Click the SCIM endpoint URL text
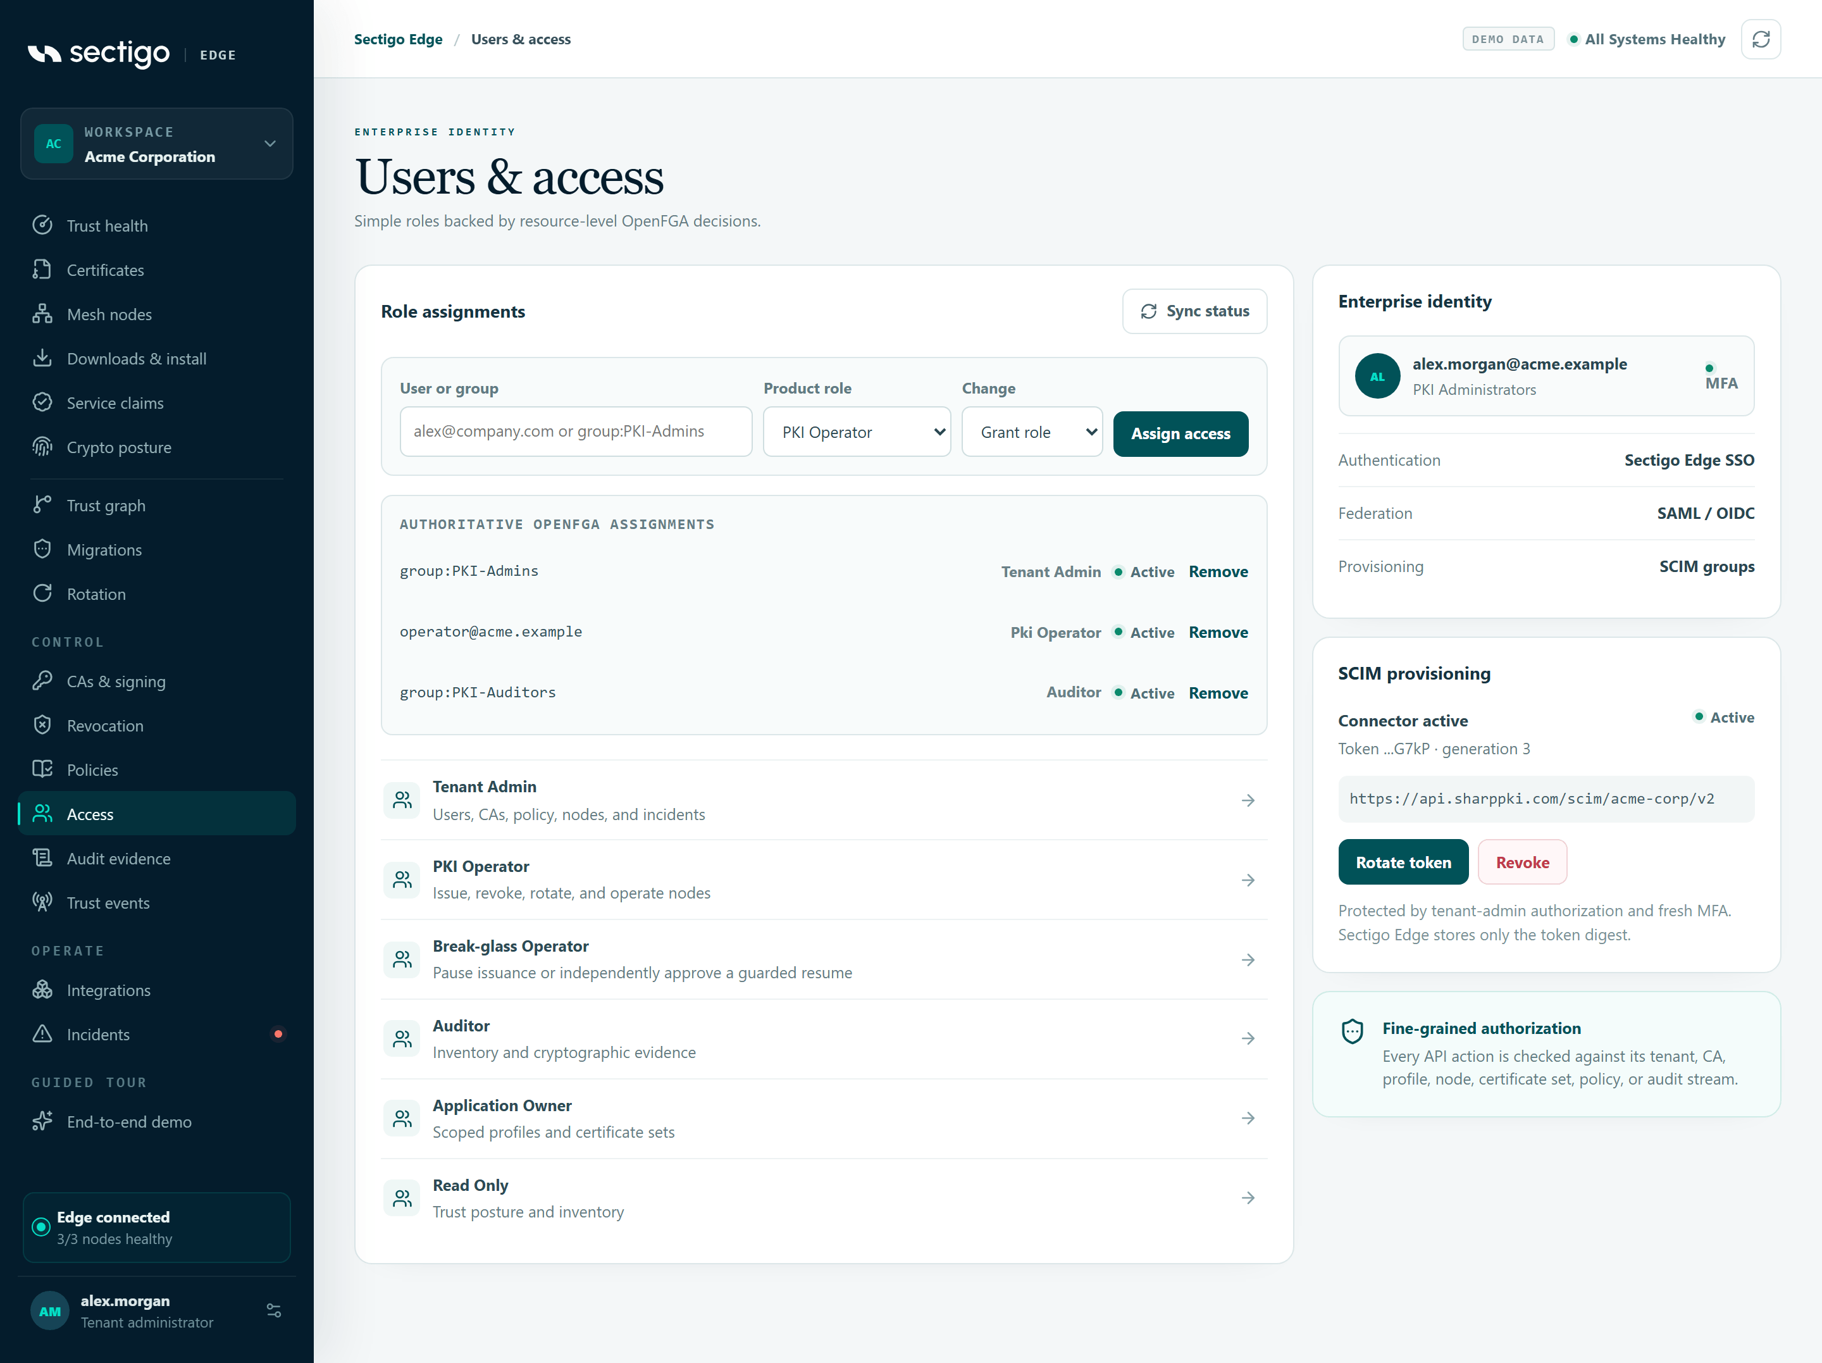1822x1363 pixels. [1531, 799]
